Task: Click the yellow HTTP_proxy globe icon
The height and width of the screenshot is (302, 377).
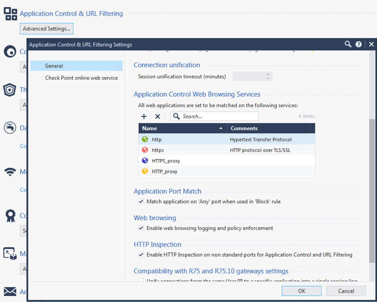Action: [145, 171]
